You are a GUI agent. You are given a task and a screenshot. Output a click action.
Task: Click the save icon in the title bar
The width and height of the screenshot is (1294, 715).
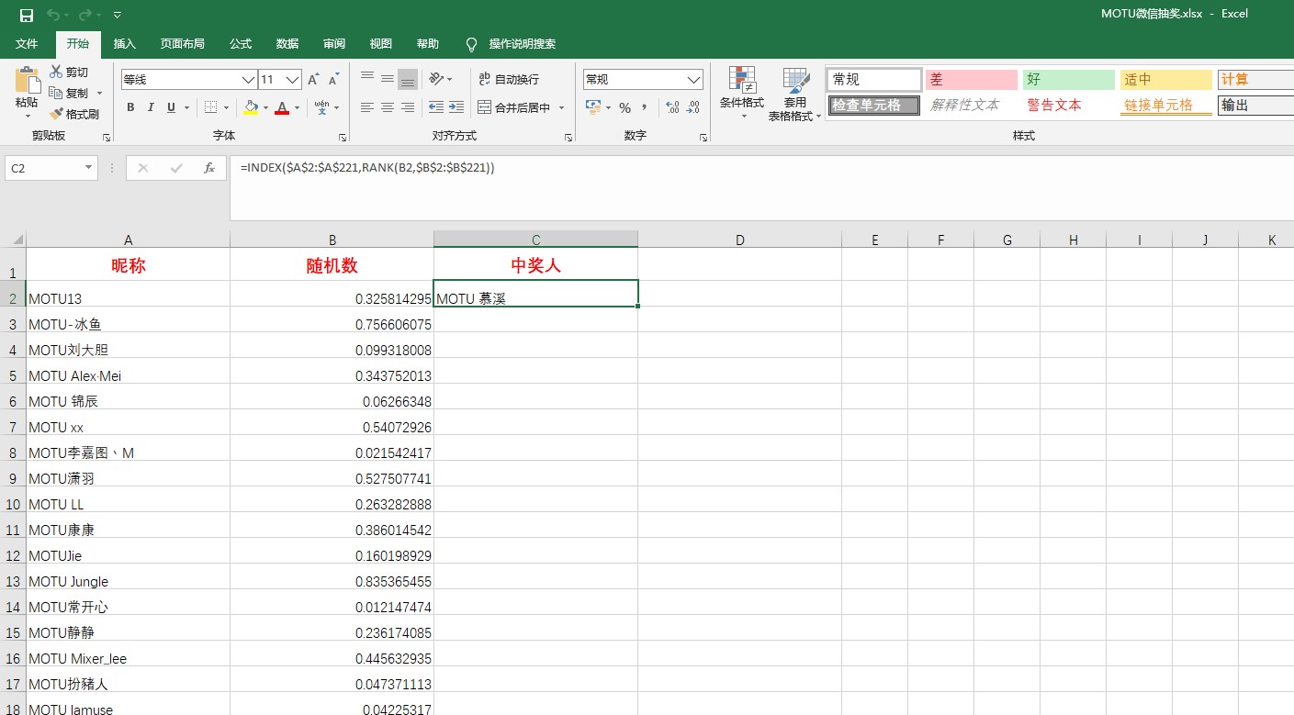tap(27, 16)
